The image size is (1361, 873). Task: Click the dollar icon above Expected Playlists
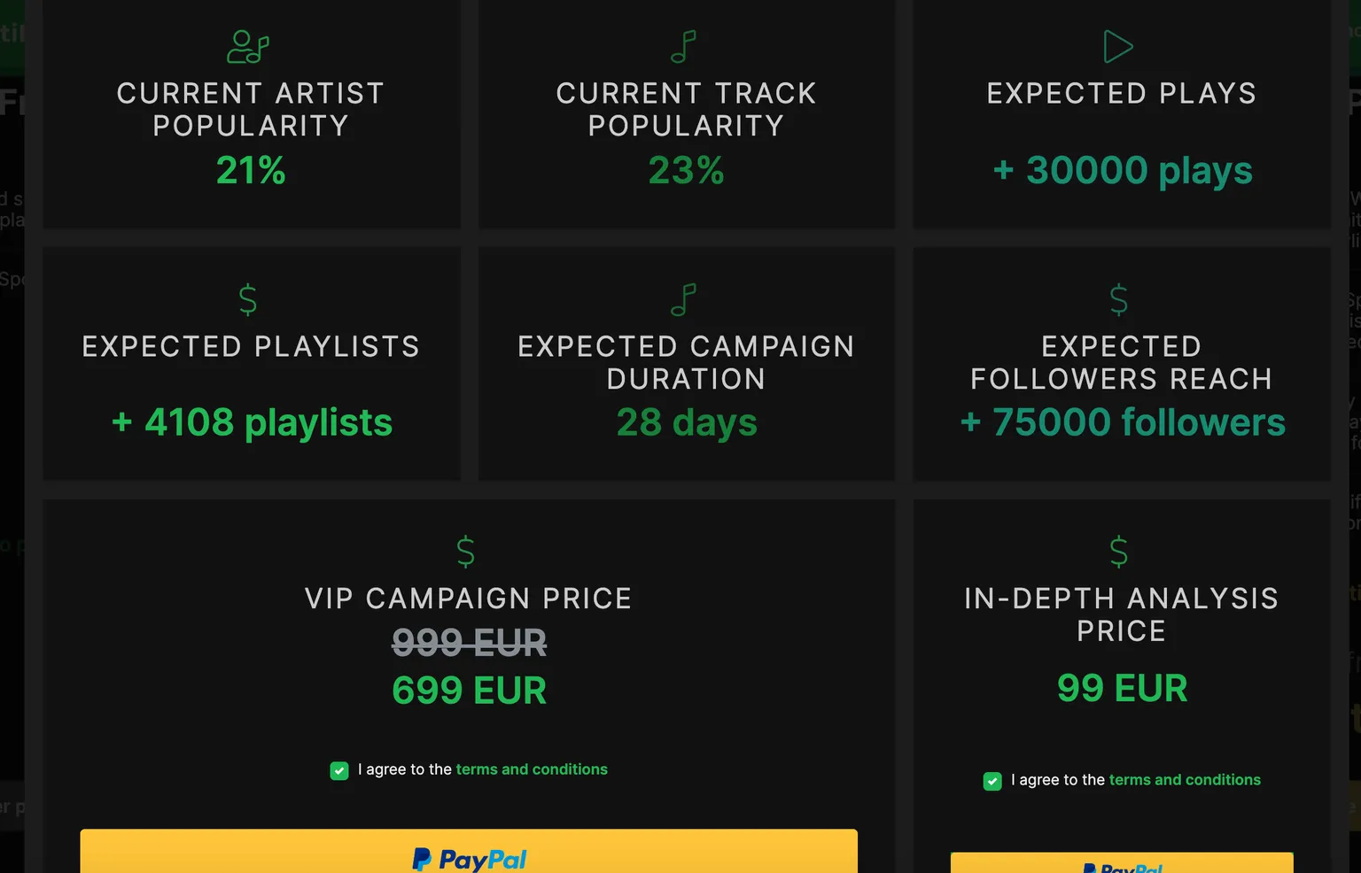[x=249, y=298]
